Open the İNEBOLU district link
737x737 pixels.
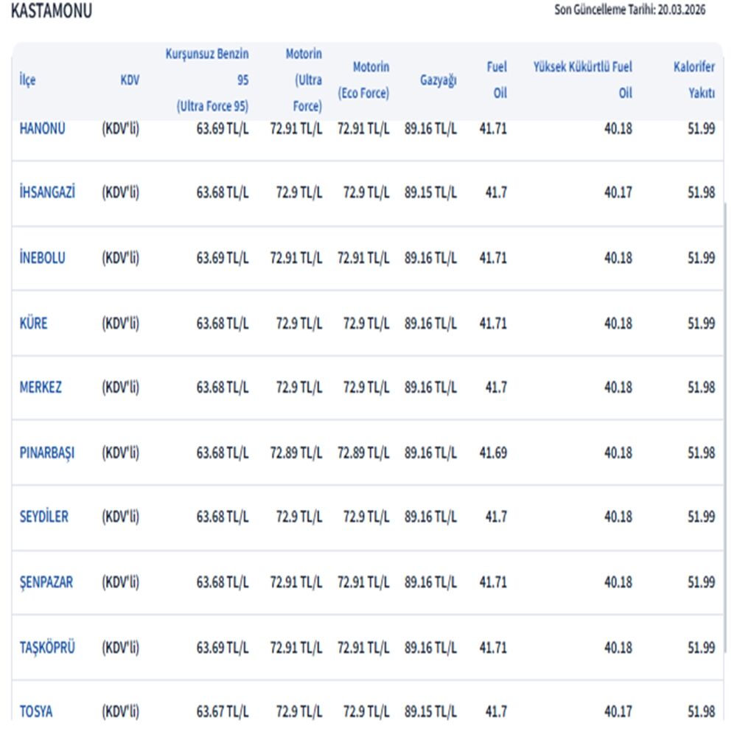tap(42, 258)
